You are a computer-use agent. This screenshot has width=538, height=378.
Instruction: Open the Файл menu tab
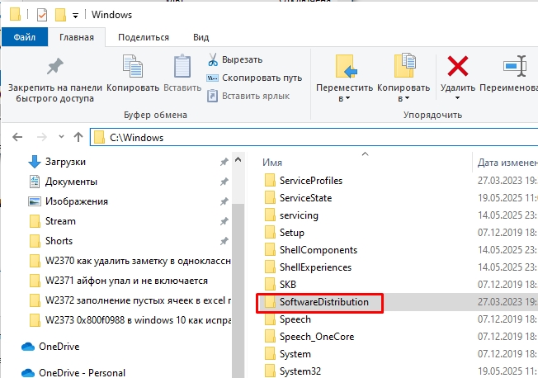(x=25, y=37)
